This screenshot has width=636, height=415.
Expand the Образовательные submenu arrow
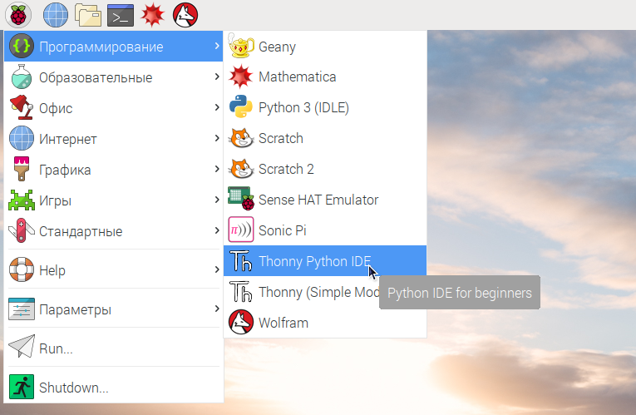pos(217,77)
